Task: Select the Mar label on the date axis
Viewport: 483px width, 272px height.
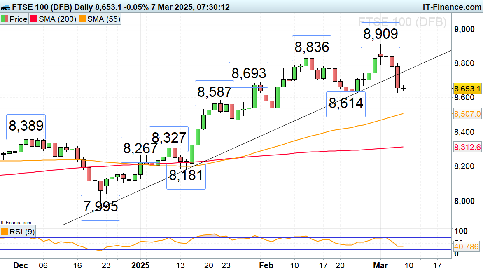Action: 380,266
